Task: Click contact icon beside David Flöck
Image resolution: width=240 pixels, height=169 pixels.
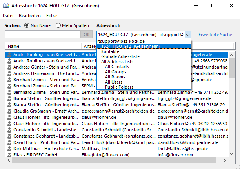Action: 9,142
